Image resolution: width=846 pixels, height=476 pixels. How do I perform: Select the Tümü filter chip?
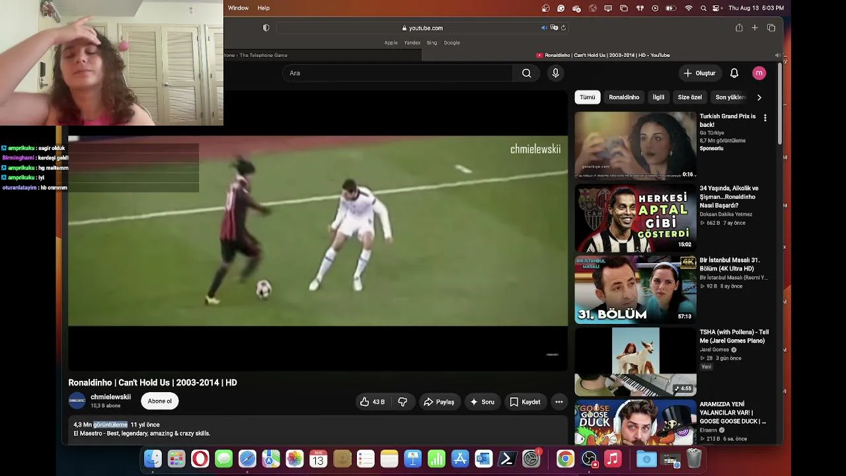[588, 97]
